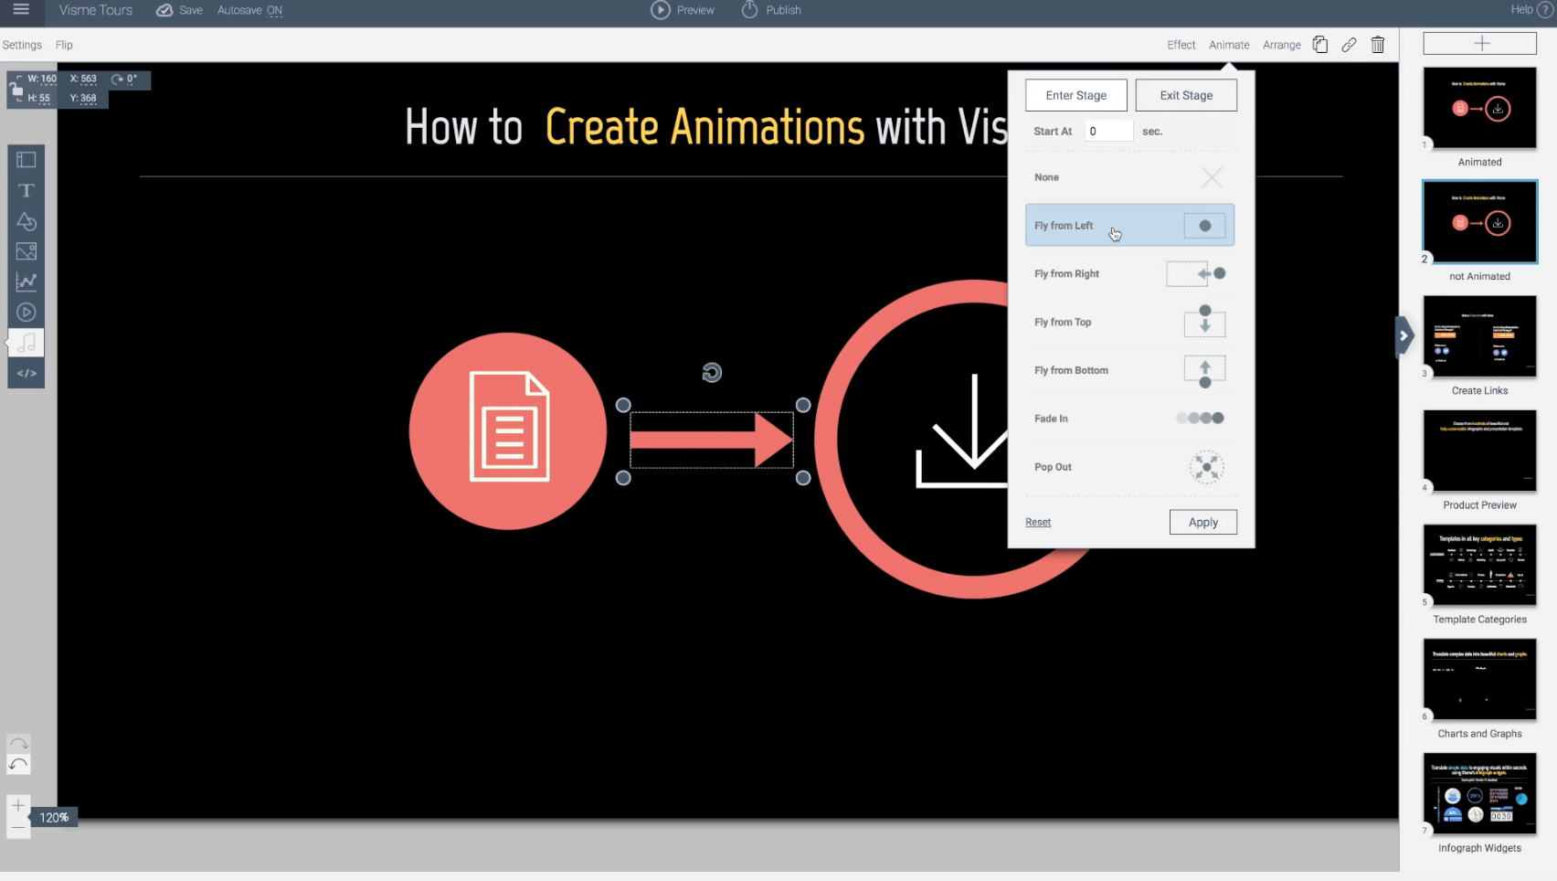Image resolution: width=1557 pixels, height=881 pixels.
Task: Click the trash delete icon
Action: click(1378, 45)
